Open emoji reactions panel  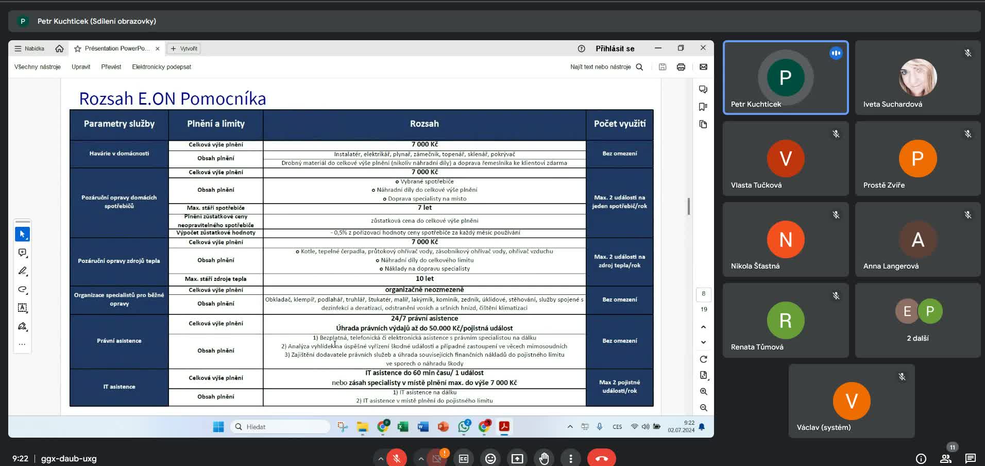(x=490, y=458)
